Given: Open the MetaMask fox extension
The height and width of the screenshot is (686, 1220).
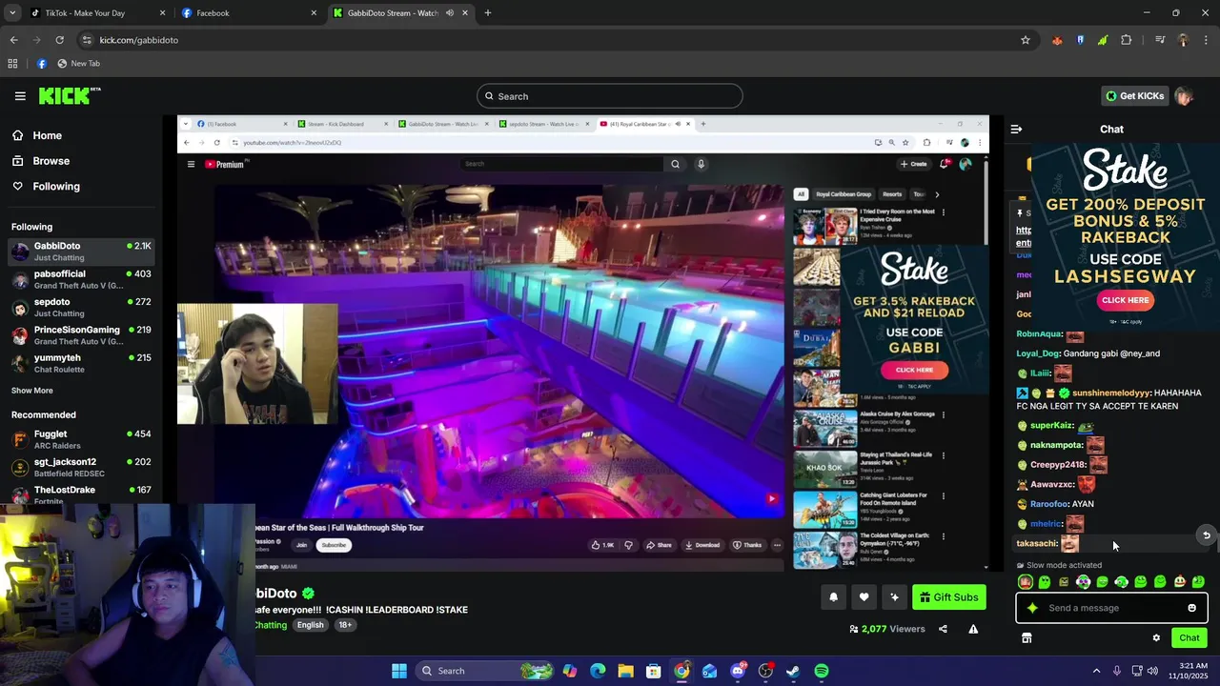Looking at the screenshot, I should pos(1057,40).
